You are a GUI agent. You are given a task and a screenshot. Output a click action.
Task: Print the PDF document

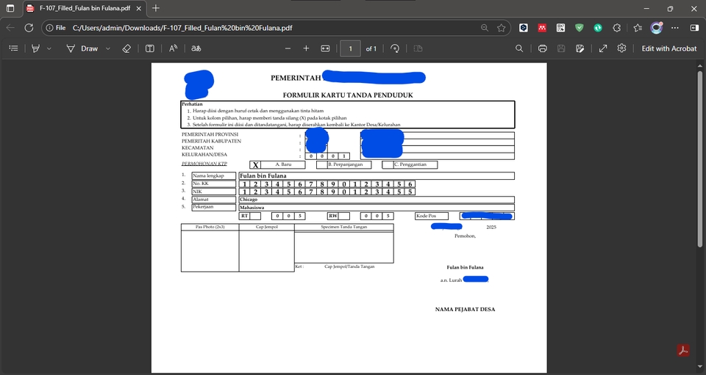pyautogui.click(x=542, y=48)
